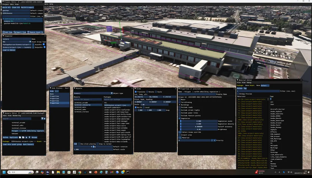Viewport: 312px width, 178px height.
Task: Move item up with up-arrow icon
Action: pyautogui.click(x=26, y=137)
